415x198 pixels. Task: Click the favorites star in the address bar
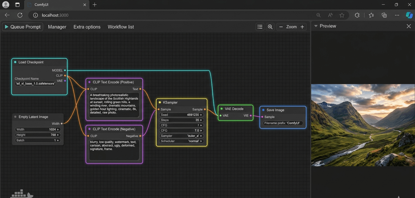[x=342, y=15]
